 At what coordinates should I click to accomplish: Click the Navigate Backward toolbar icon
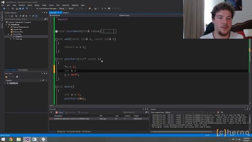click(4, 9)
